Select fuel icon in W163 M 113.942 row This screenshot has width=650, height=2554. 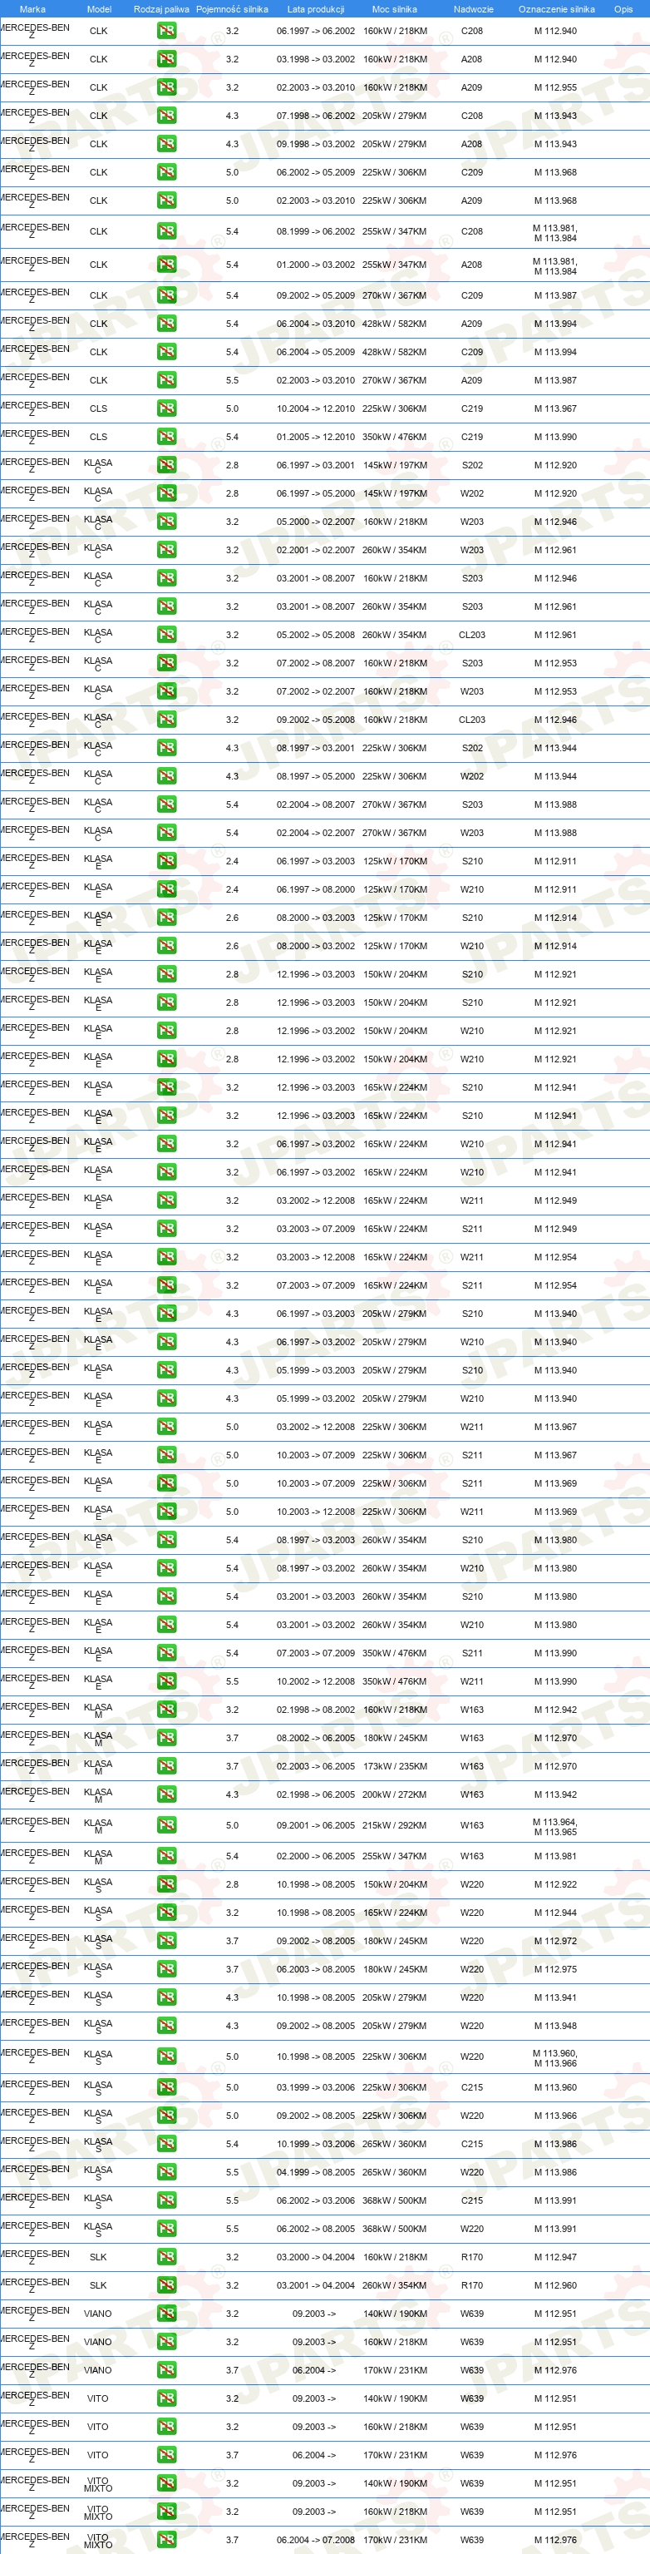(166, 1794)
